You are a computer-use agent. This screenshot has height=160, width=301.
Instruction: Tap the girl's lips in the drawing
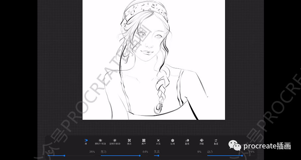146,52
